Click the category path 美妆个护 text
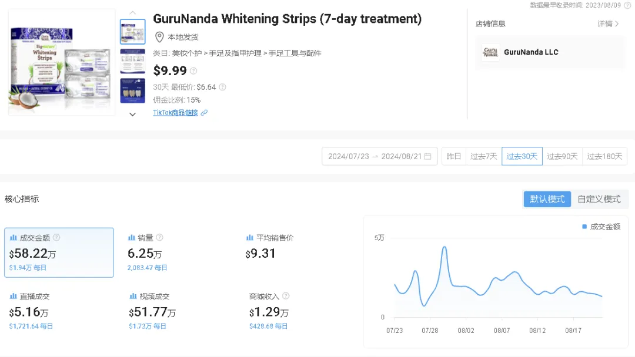The width and height of the screenshot is (635, 357). [x=187, y=53]
